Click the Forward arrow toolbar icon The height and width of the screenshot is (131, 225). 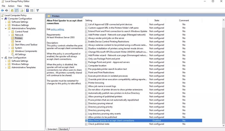coord(6,10)
